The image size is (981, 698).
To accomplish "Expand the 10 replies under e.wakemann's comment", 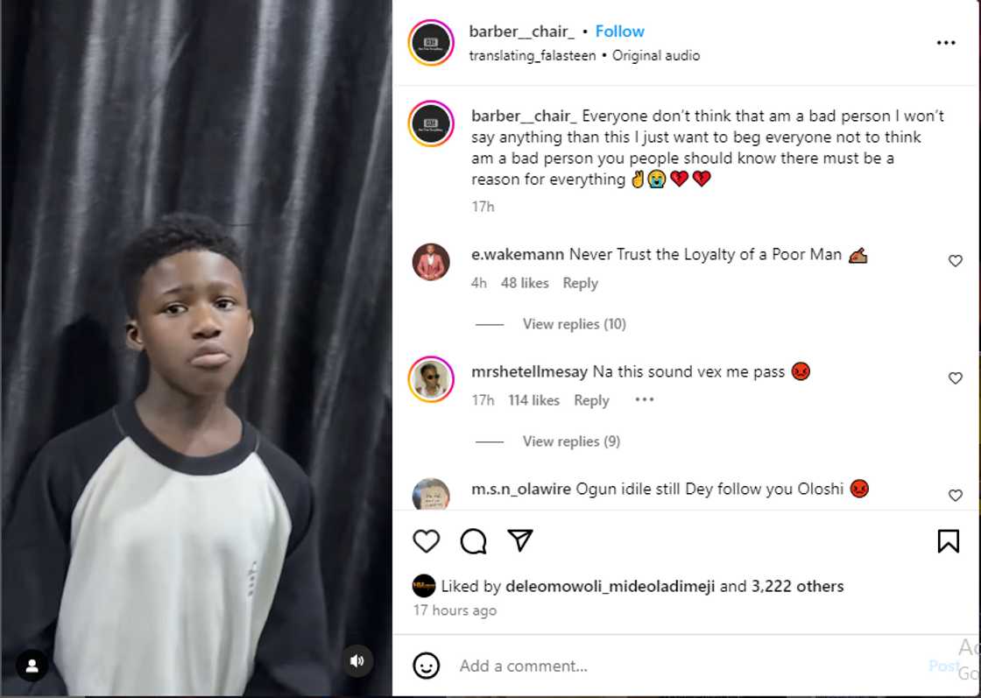I will (574, 324).
